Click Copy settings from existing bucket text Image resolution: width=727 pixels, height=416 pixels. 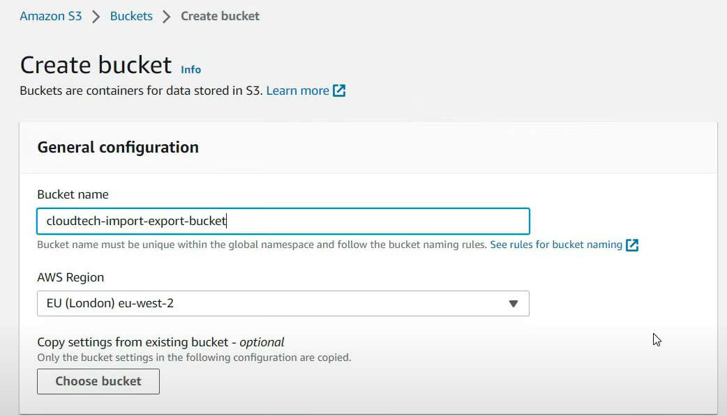(x=160, y=342)
